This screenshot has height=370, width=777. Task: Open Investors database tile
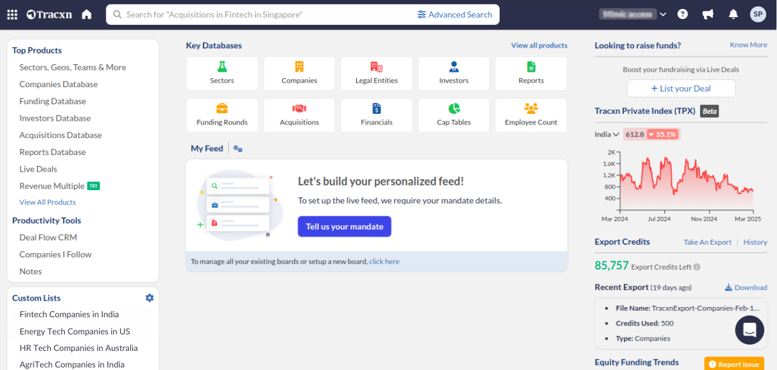(x=454, y=73)
